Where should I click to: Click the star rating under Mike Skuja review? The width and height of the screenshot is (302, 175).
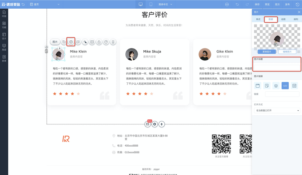(x=140, y=94)
